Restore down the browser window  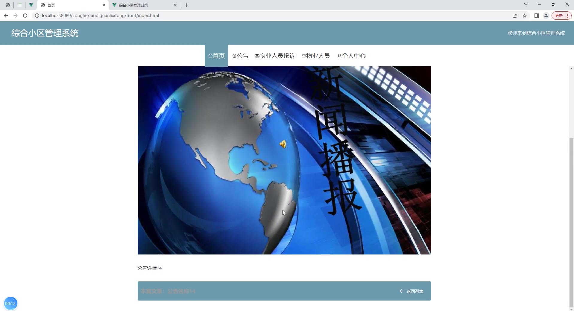click(553, 4)
